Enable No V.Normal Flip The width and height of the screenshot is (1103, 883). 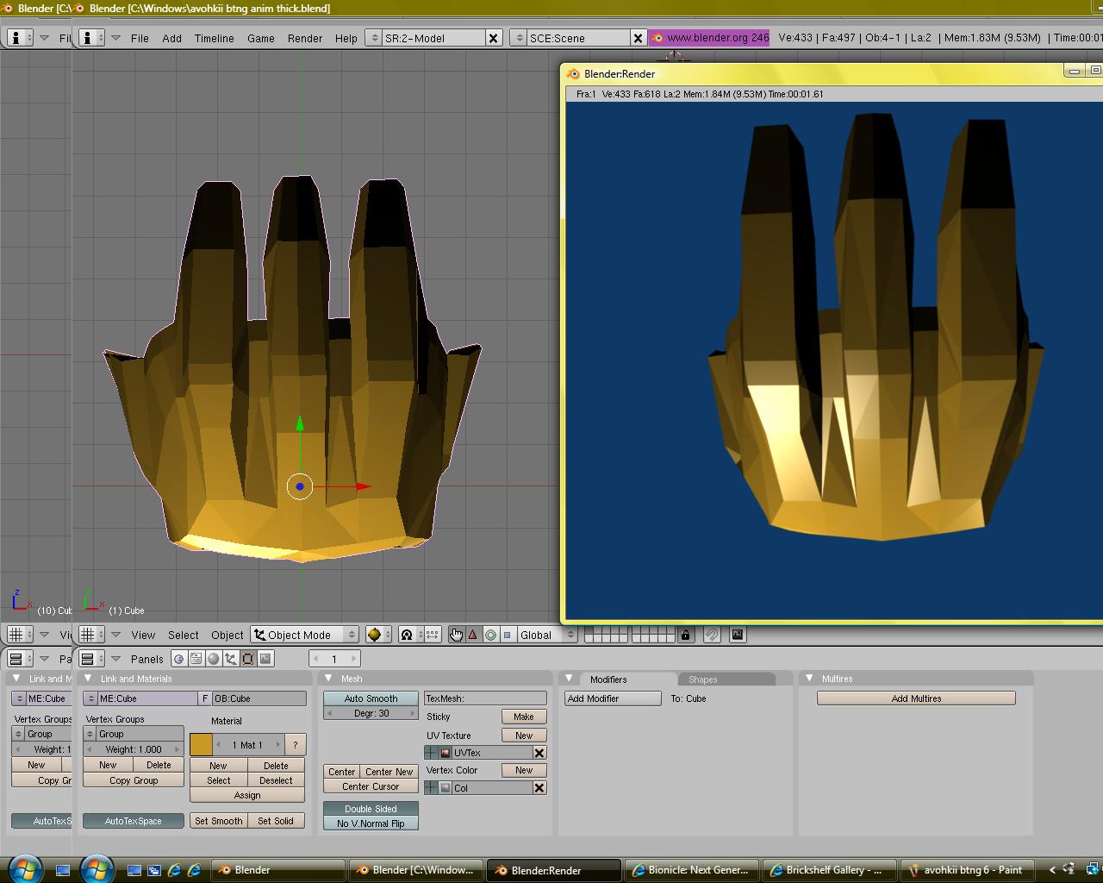[371, 824]
